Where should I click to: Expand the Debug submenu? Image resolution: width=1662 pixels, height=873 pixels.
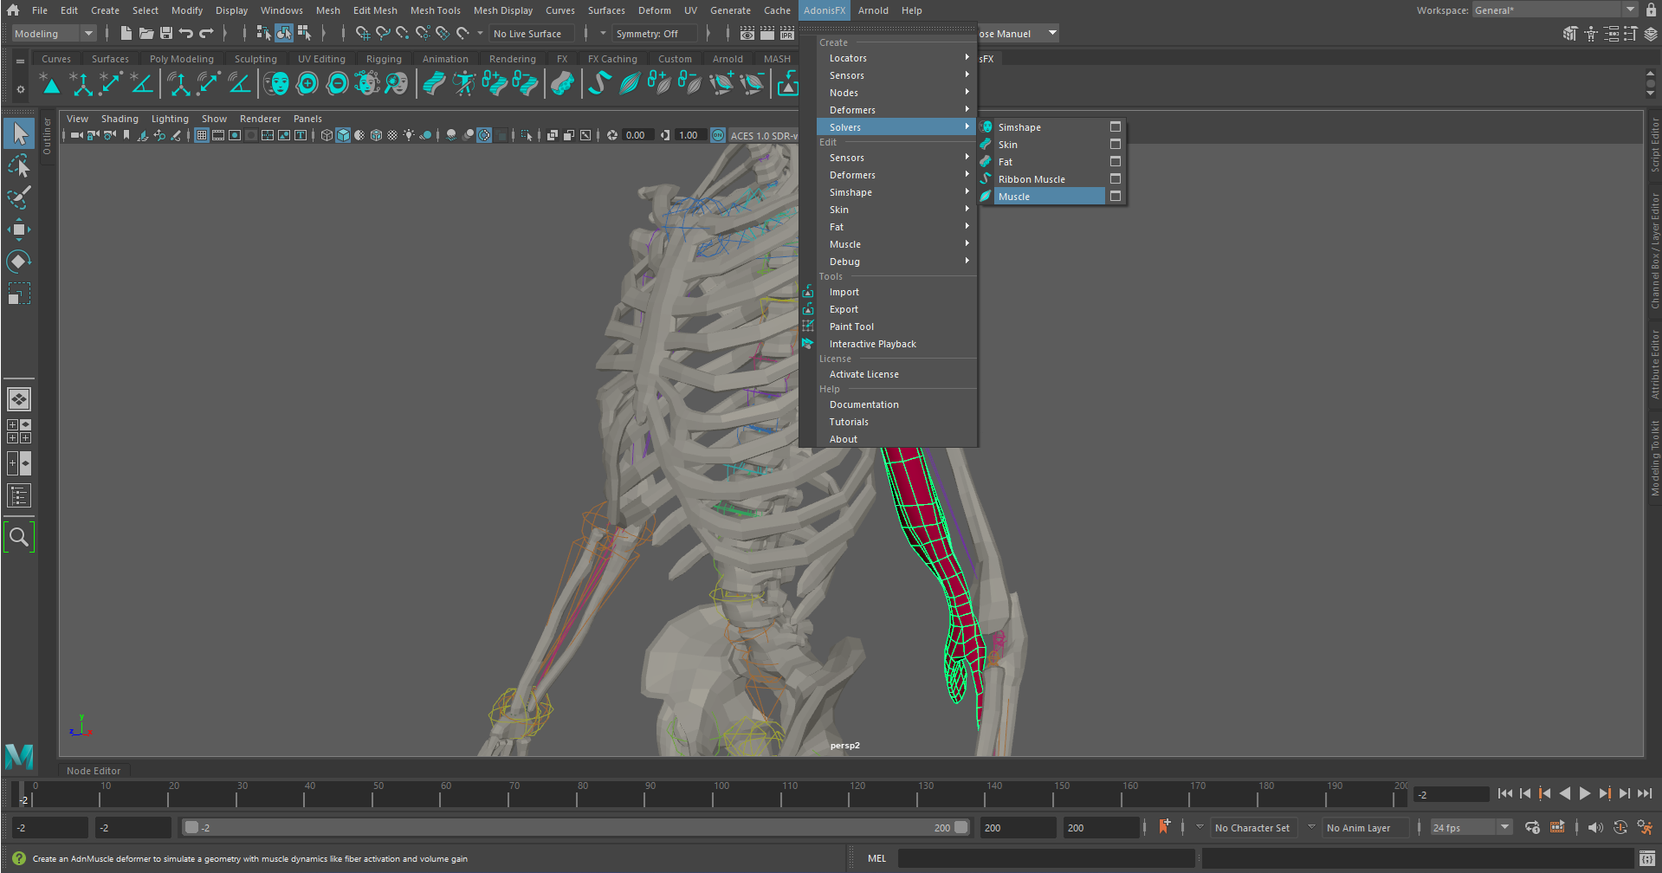coord(896,262)
